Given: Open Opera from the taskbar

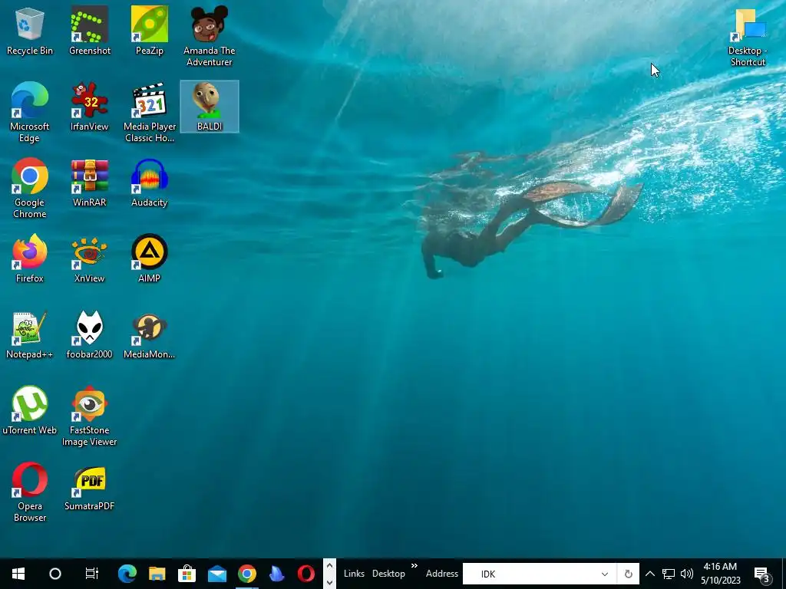Looking at the screenshot, I should point(305,574).
